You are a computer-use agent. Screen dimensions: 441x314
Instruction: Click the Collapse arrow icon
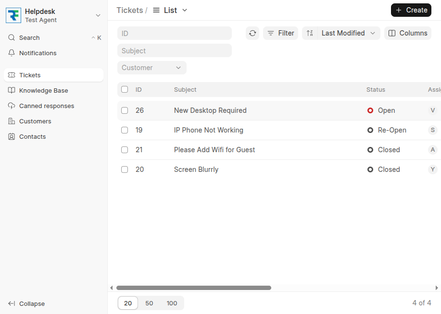[x=11, y=303]
